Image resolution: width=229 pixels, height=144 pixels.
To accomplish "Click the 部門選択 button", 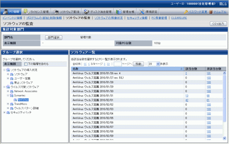I will pyautogui.click(x=54, y=38).
